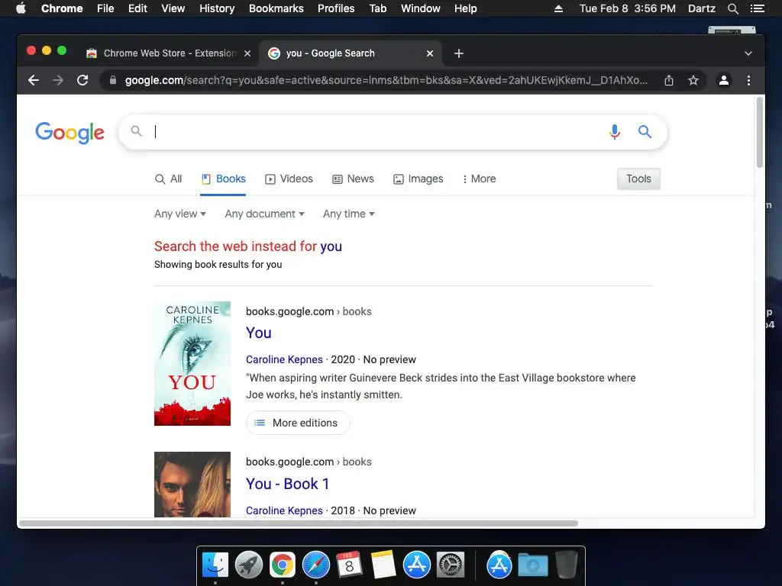Click the 2018 Caroline Kepnes author link
Screen dimensions: 782x586
[284, 510]
